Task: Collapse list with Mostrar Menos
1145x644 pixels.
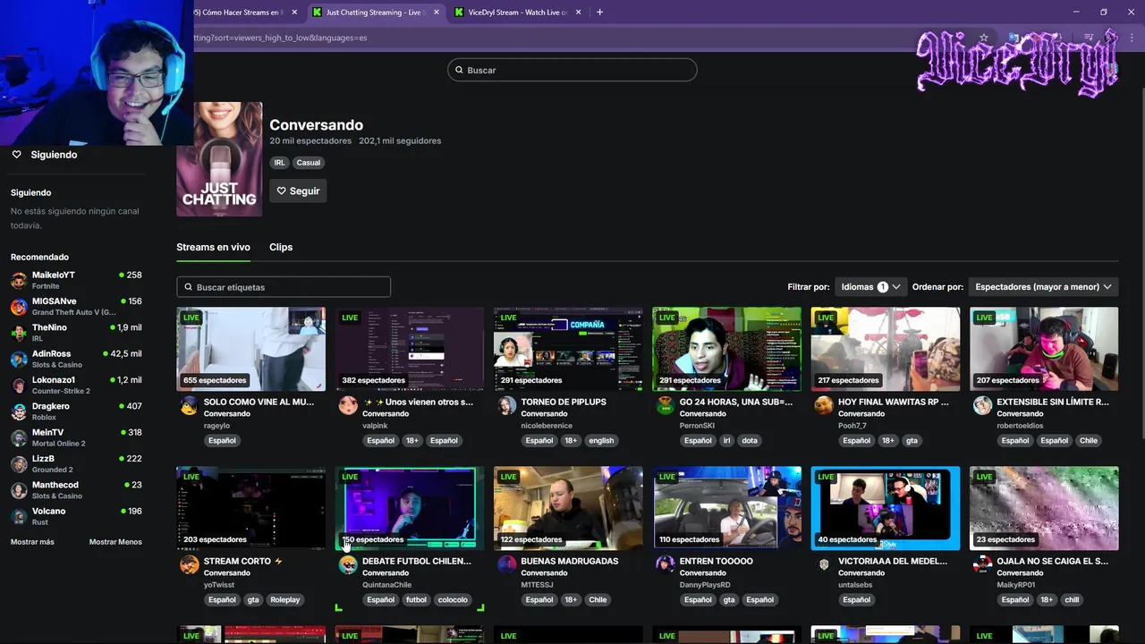Action: 115,542
